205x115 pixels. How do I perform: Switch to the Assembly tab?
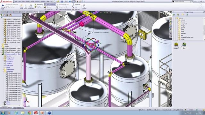pyautogui.click(x=4, y=12)
